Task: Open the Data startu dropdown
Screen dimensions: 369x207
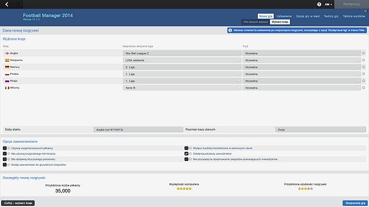Action: point(138,129)
